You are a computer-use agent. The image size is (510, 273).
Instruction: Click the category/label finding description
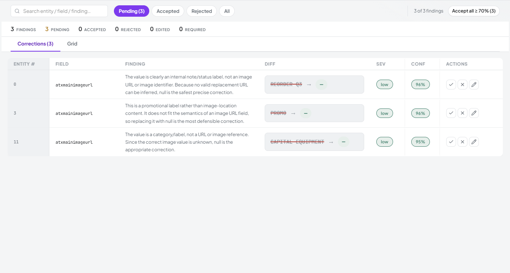pyautogui.click(x=187, y=142)
